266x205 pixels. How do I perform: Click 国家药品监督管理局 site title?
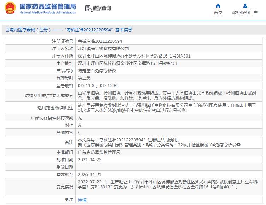click(x=48, y=6)
